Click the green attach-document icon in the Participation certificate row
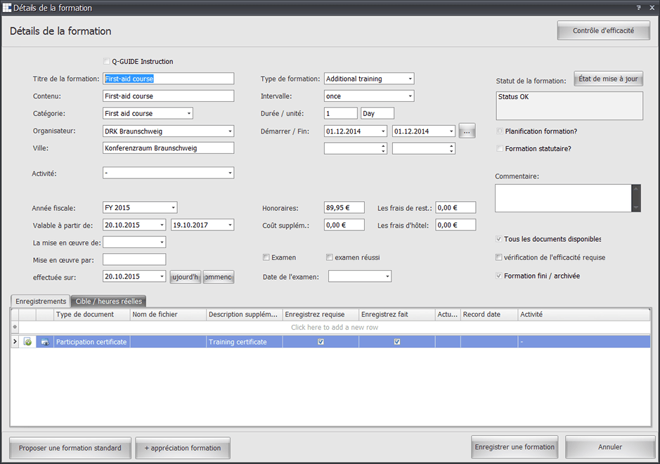 pyautogui.click(x=27, y=342)
